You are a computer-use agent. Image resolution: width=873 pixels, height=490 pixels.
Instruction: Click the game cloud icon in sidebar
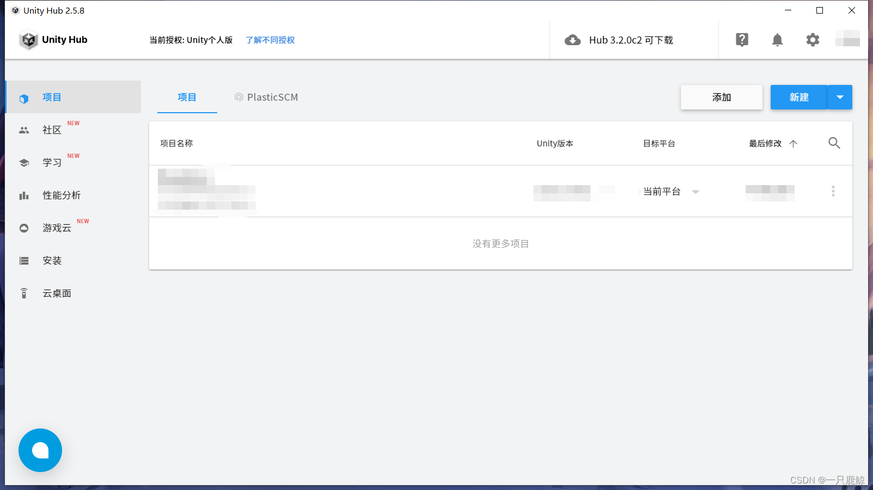[24, 228]
